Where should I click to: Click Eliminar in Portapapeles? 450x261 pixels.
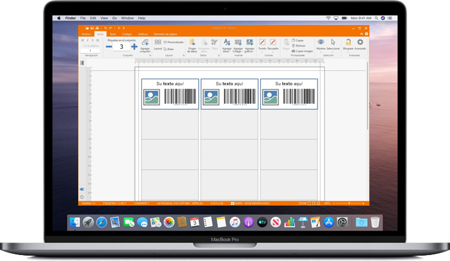point(298,45)
